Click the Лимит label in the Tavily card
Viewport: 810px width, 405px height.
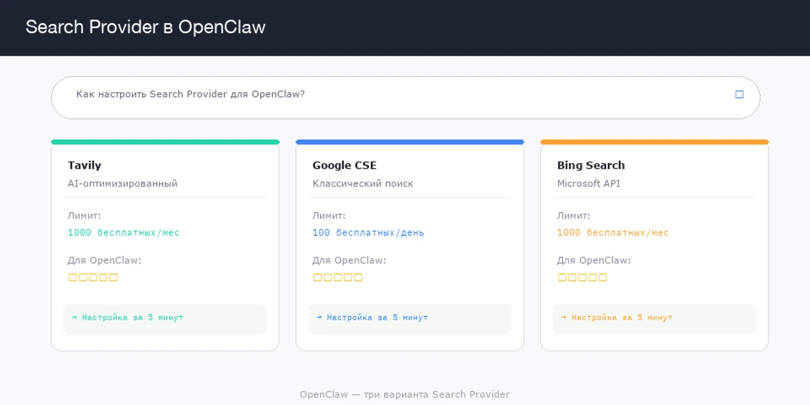click(84, 216)
